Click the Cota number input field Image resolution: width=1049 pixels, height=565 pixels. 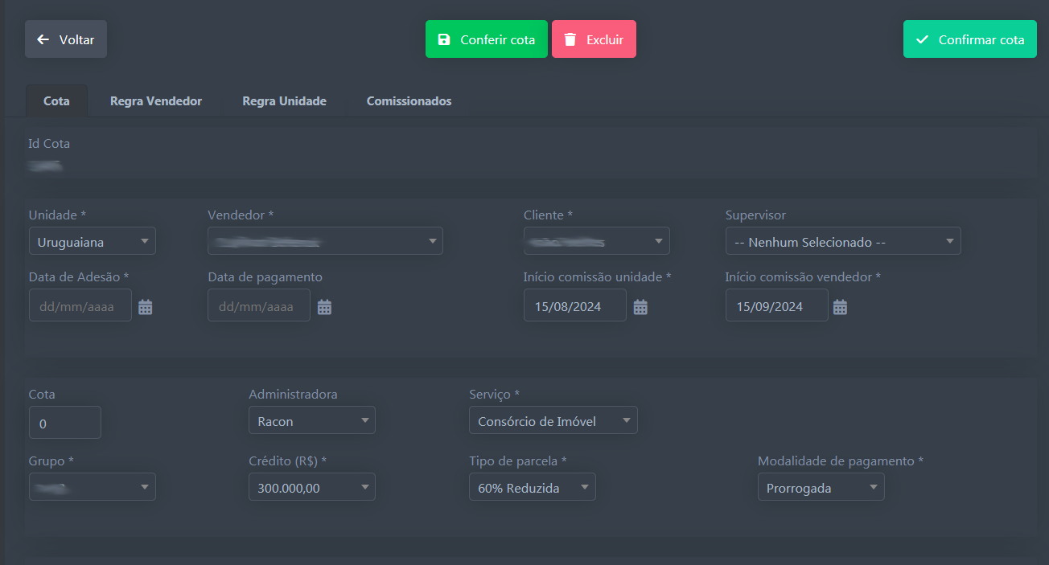pos(64,423)
